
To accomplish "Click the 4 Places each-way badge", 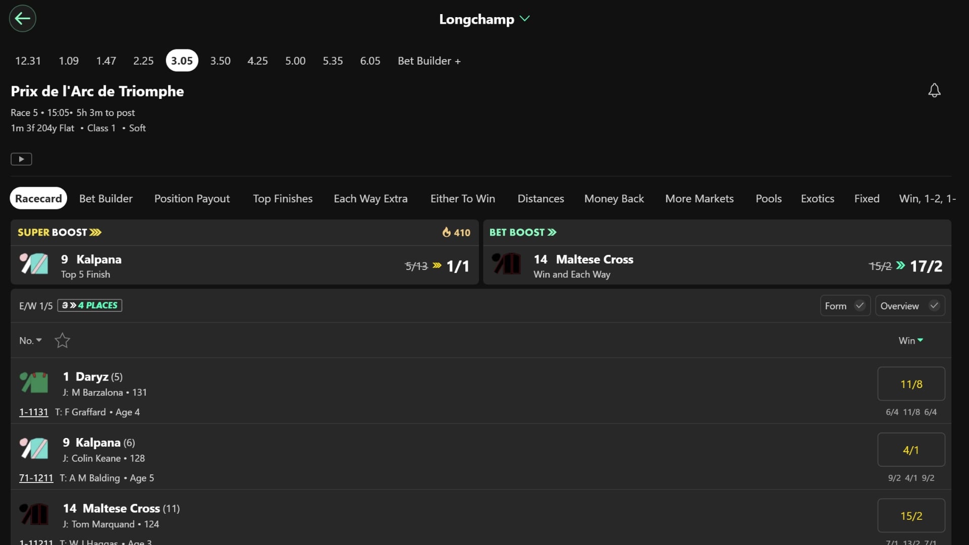I will [x=90, y=306].
